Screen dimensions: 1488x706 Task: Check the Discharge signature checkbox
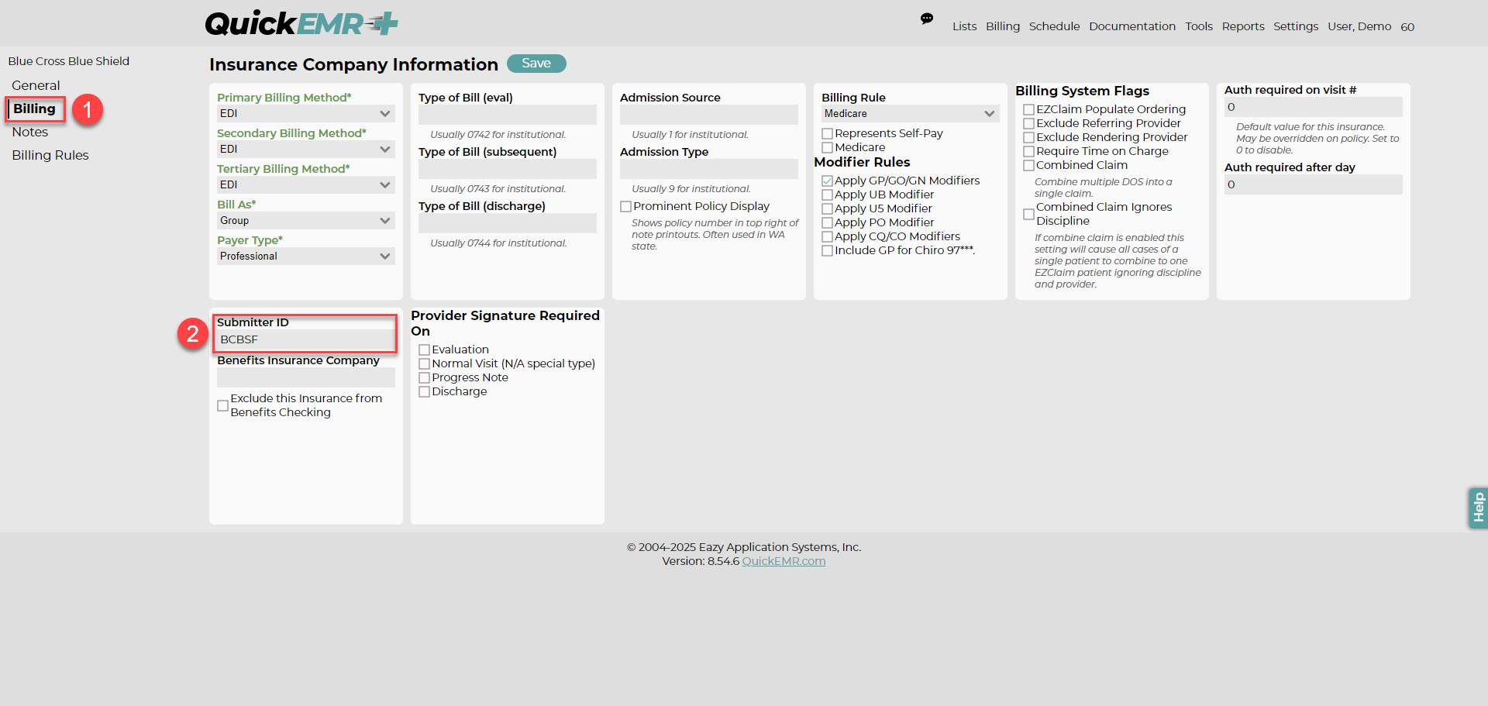(x=425, y=392)
